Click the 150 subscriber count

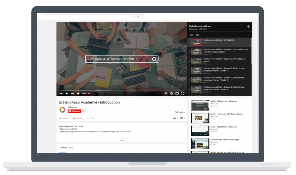(84, 111)
